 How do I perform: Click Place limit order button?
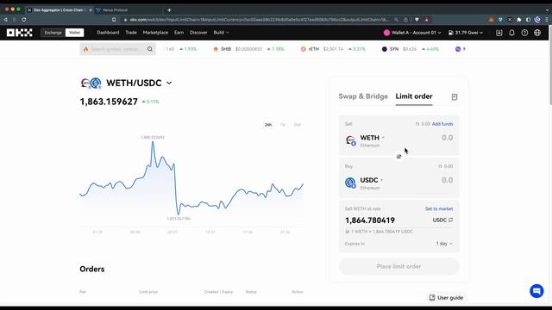[398, 266]
